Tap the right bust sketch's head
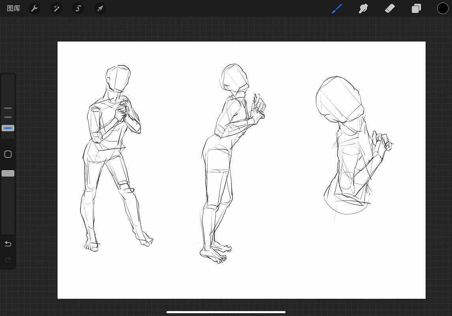The width and height of the screenshot is (452, 316). coord(339,100)
